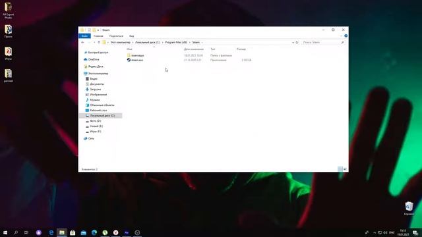422x237 pixels.
Task: Click Этот компьютер in the address bar
Action: tap(120, 42)
